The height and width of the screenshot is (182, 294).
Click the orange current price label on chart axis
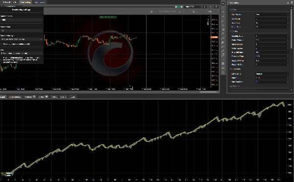pos(214,37)
